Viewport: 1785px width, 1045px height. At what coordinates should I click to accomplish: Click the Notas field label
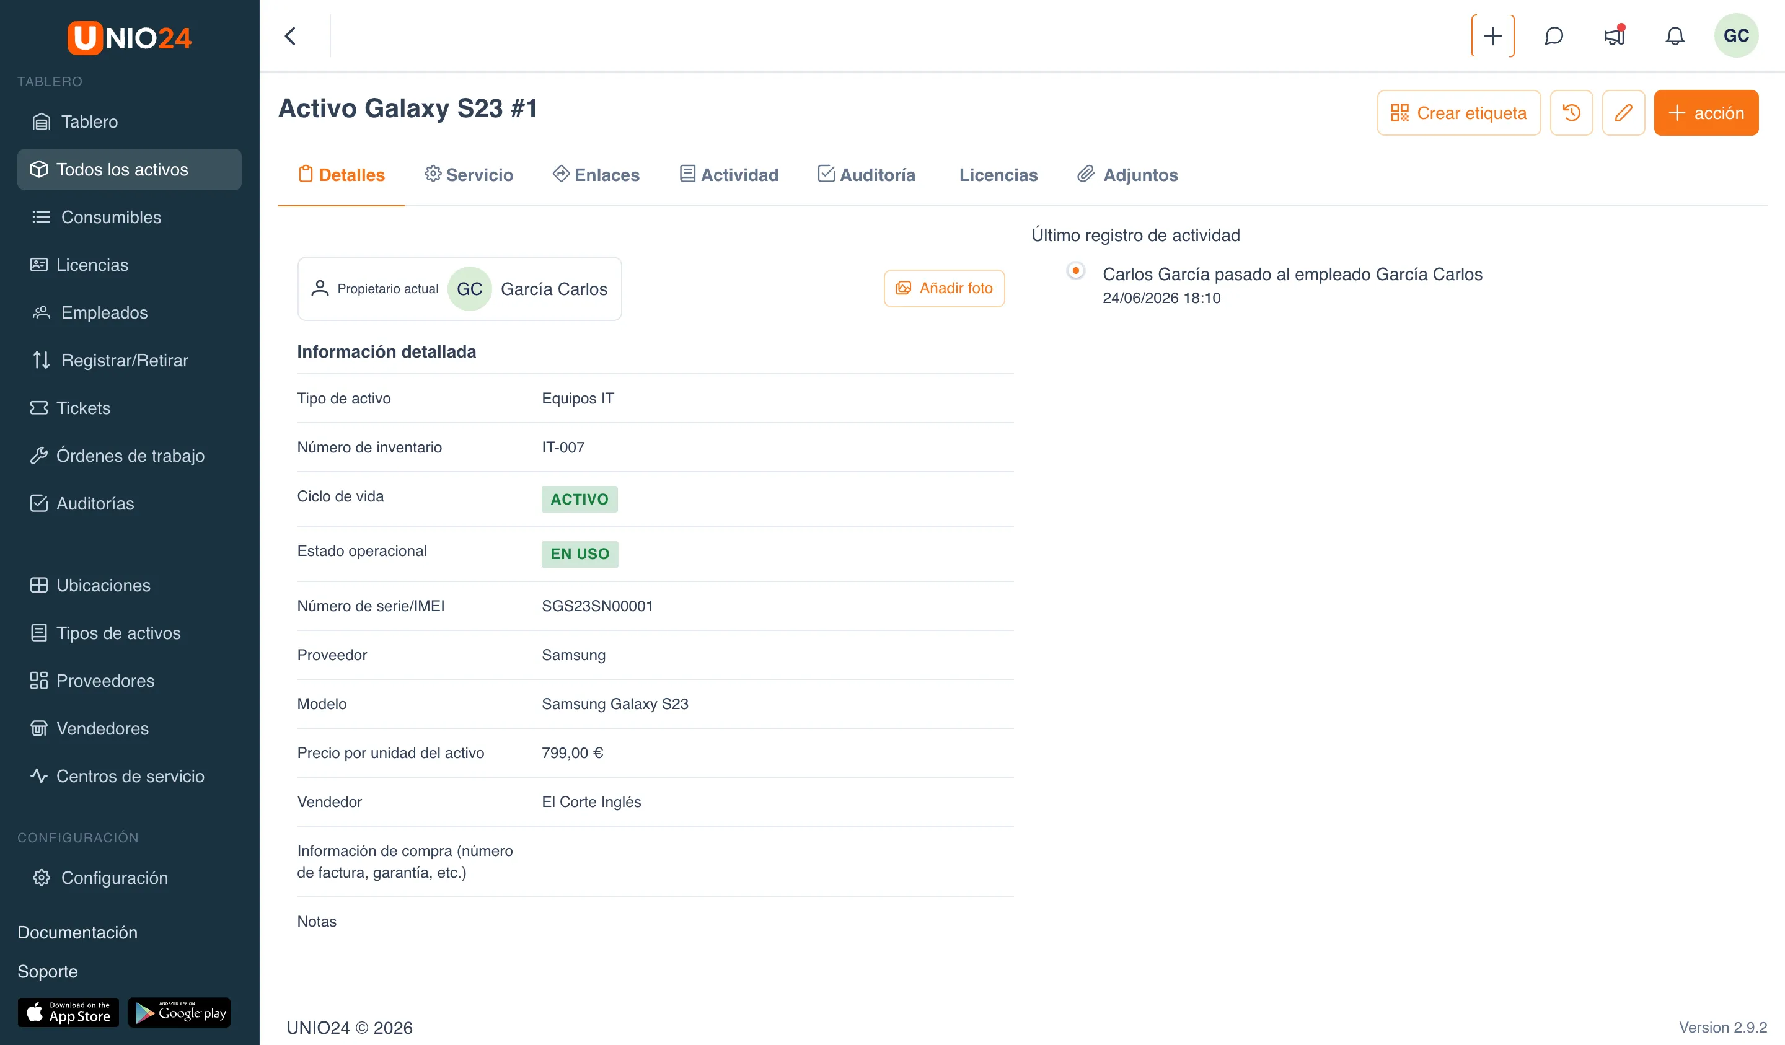click(x=317, y=922)
